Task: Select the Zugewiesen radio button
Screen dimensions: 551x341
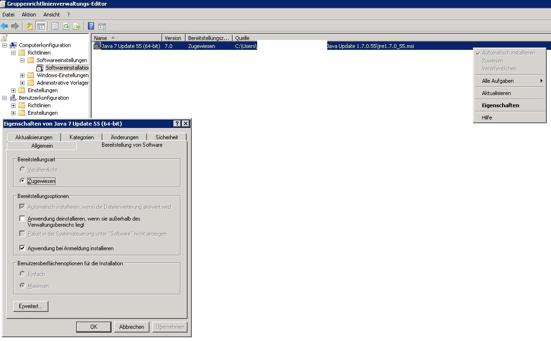Action: click(23, 181)
